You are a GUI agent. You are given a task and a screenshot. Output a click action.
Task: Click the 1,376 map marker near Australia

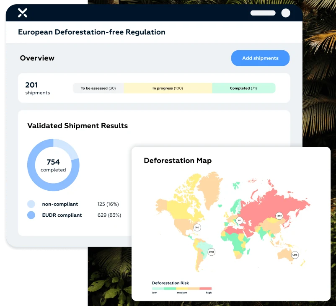295,255
